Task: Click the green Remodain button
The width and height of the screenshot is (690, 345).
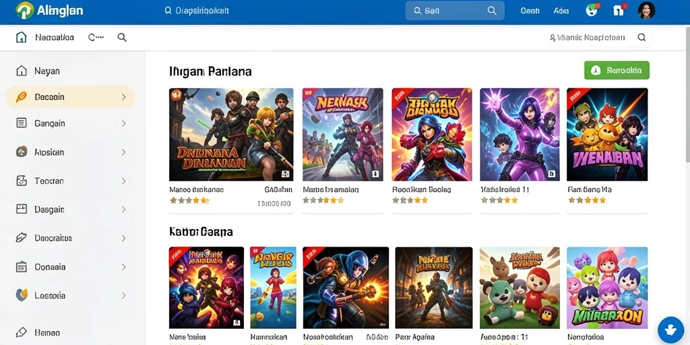Action: point(617,70)
